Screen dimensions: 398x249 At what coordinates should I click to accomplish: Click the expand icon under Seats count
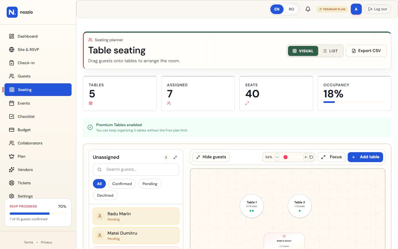click(247, 103)
